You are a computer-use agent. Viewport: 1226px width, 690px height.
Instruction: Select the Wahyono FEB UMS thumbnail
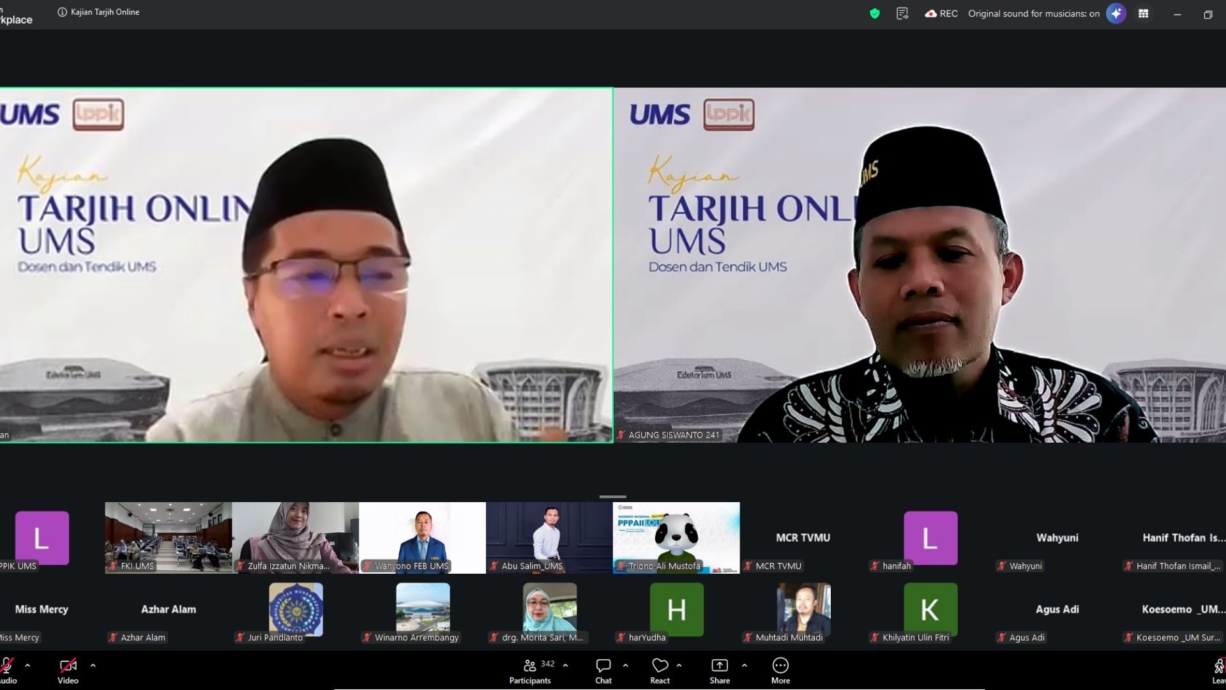click(x=423, y=538)
